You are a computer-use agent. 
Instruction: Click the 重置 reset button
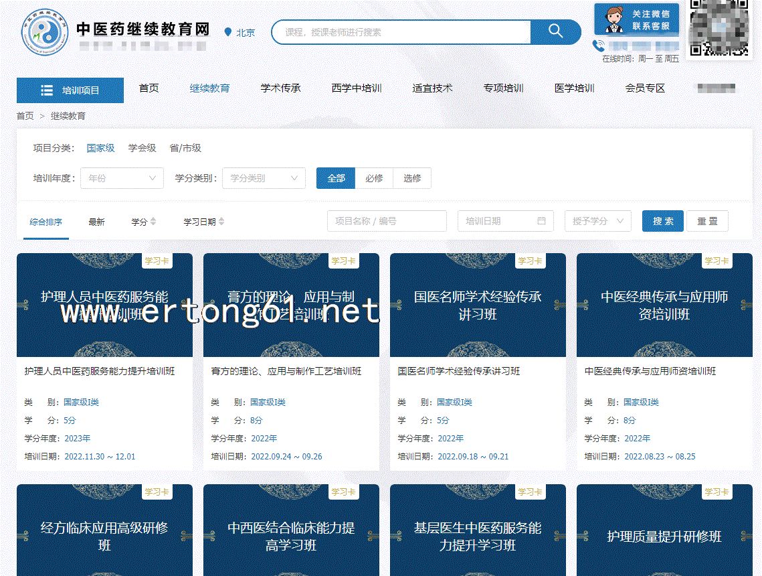(x=707, y=221)
